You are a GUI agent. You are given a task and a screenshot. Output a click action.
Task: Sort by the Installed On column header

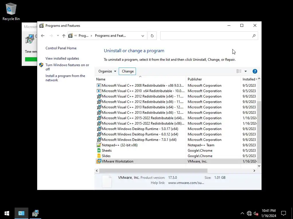pyautogui.click(x=249, y=79)
